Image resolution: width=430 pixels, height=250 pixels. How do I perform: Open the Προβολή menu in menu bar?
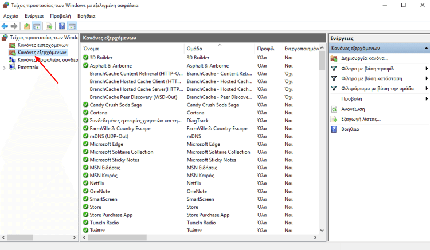coord(60,16)
